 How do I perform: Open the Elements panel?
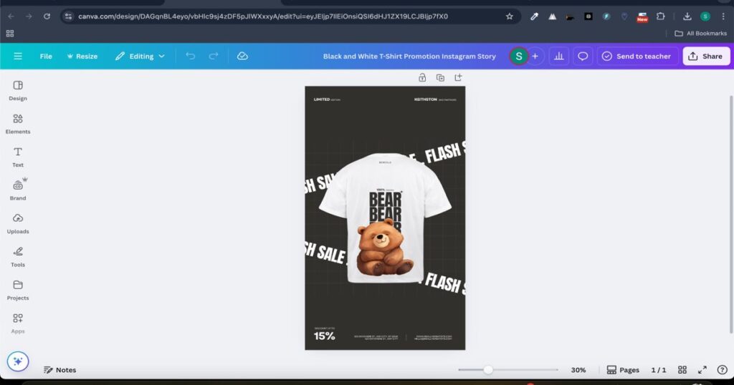pyautogui.click(x=18, y=124)
